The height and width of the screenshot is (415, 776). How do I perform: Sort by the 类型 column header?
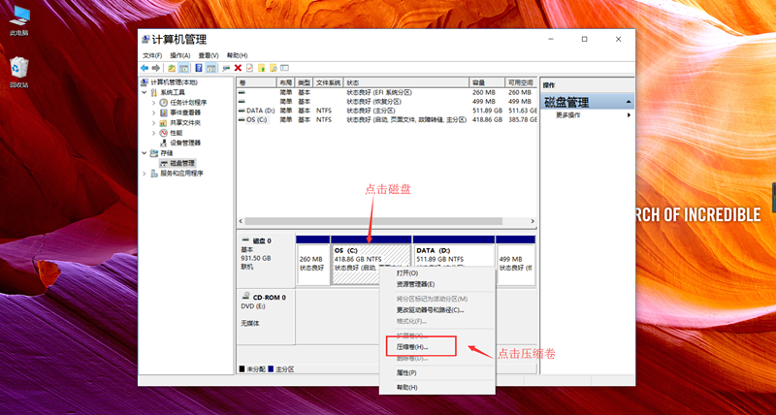pyautogui.click(x=305, y=82)
